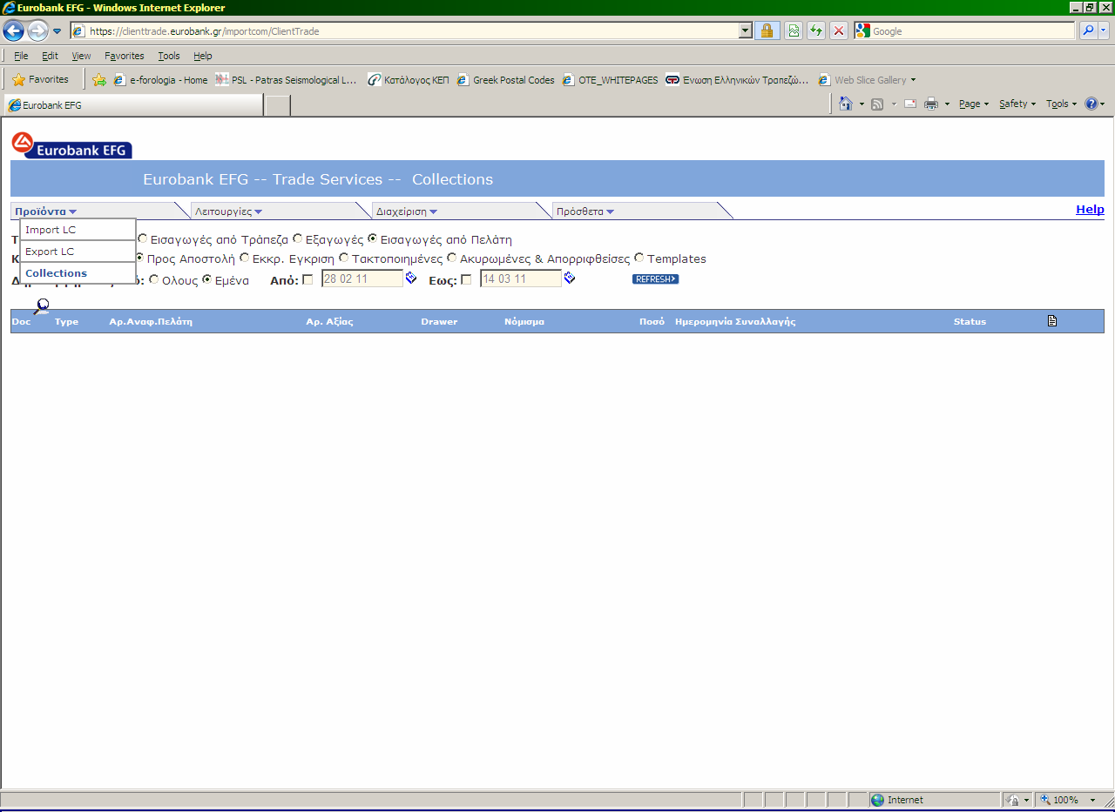1115x812 pixels.
Task: Click the Εως date input field
Action: 521,278
